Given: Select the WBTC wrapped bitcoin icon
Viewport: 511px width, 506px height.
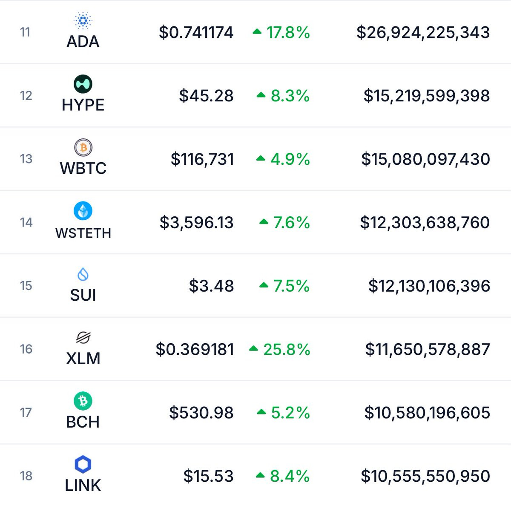Looking at the screenshot, I should tap(83, 147).
